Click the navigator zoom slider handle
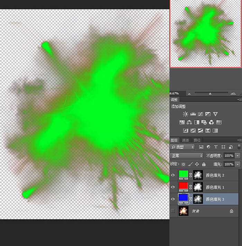 coord(210,93)
